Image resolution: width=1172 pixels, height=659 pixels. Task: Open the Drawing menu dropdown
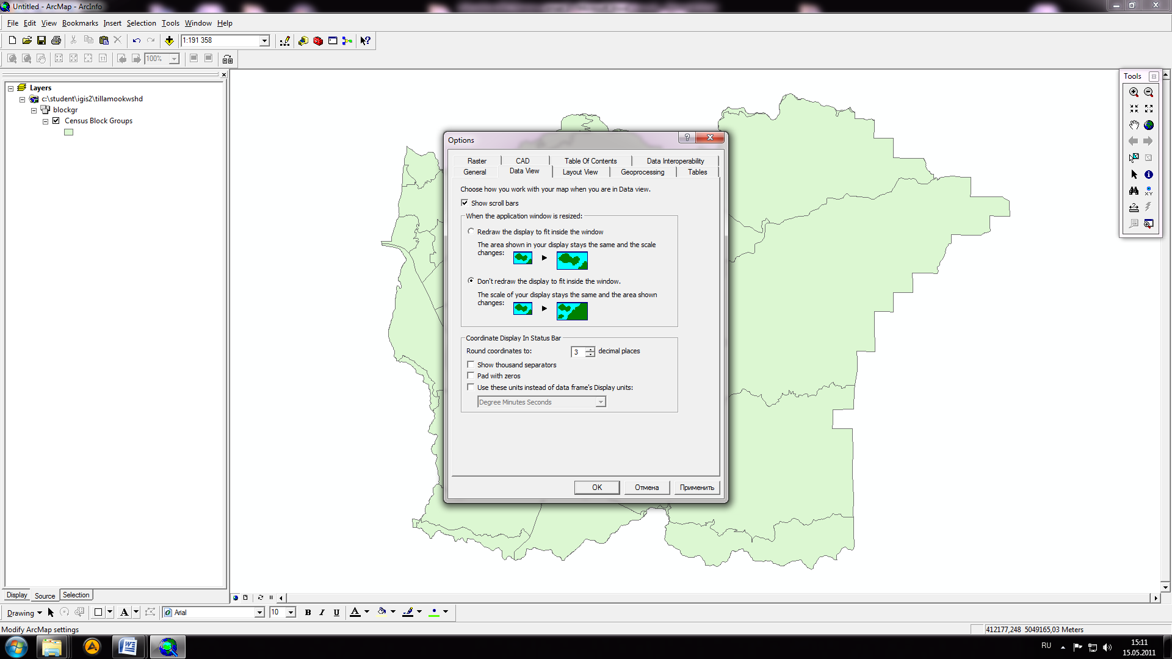click(x=24, y=613)
